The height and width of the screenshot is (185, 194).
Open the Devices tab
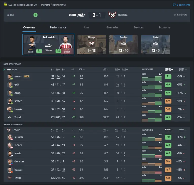pos(139,27)
